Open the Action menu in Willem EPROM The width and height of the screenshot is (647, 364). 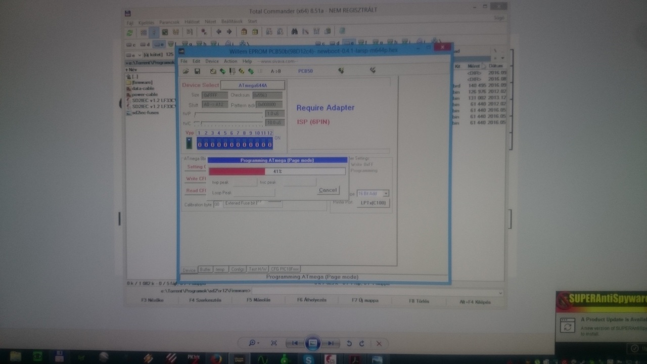pyautogui.click(x=230, y=61)
